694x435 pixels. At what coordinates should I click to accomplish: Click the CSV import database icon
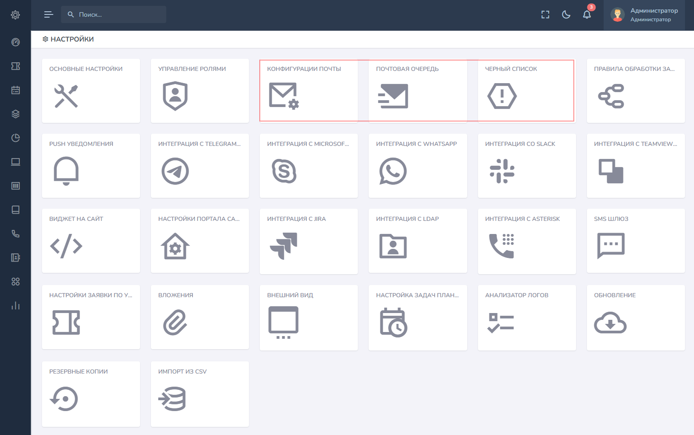click(173, 399)
